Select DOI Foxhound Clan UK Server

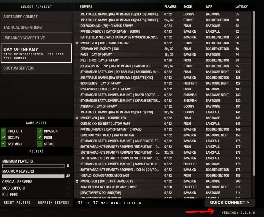(x=162, y=26)
